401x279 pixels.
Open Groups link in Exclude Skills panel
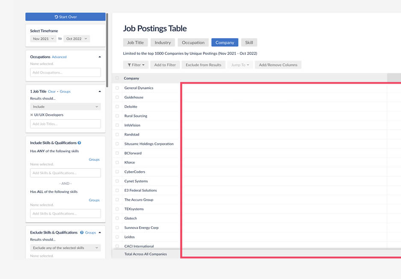(91, 232)
